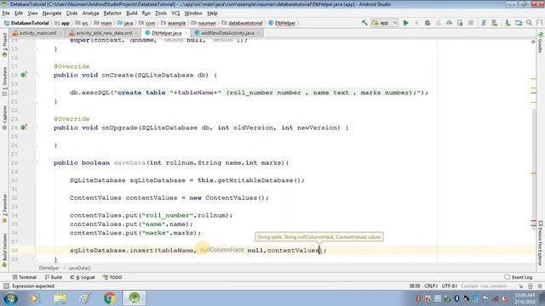This screenshot has width=545, height=306.
Task: Open the Navigate menu
Action: coord(52,14)
